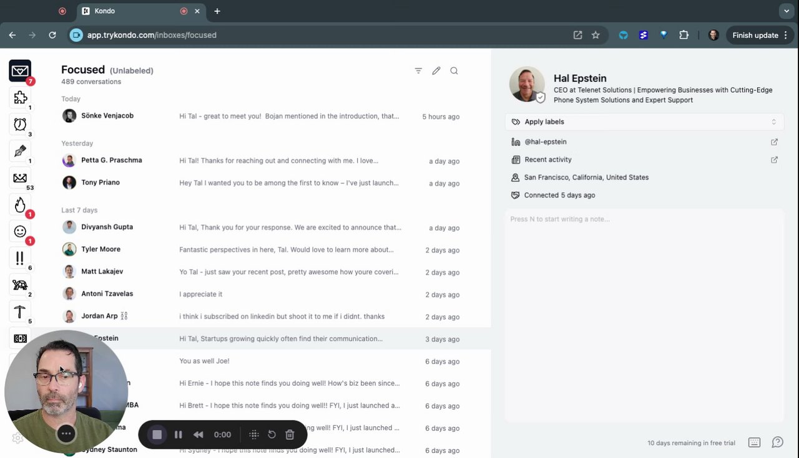Viewport: 799px width, 458px height.
Task: Open Jordan Arp's conversation
Action: click(x=261, y=317)
